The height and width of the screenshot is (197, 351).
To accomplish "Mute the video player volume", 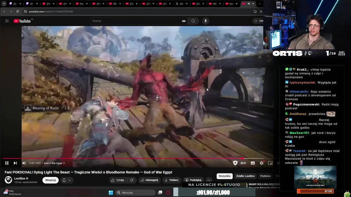I will (x=24, y=163).
